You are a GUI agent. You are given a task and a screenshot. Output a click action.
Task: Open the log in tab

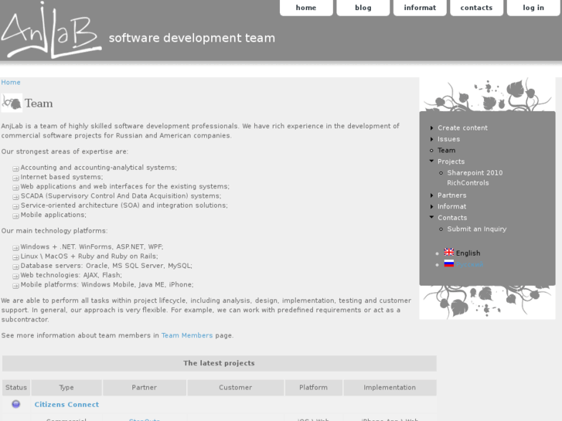click(533, 8)
